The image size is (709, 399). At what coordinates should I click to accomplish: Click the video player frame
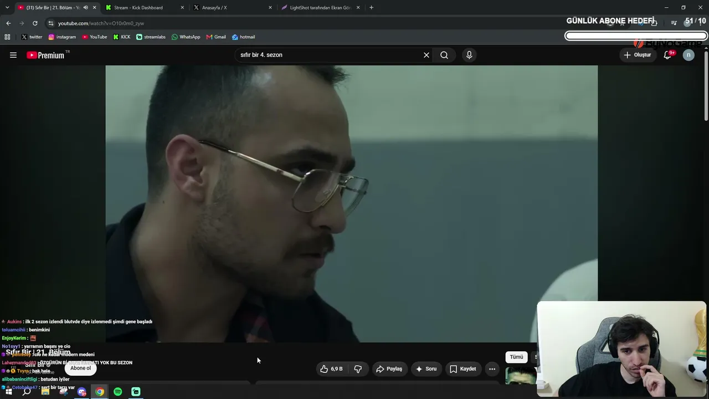351,204
